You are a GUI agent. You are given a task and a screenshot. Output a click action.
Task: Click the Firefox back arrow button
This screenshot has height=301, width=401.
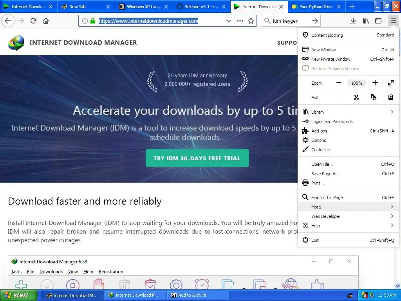(x=8, y=21)
